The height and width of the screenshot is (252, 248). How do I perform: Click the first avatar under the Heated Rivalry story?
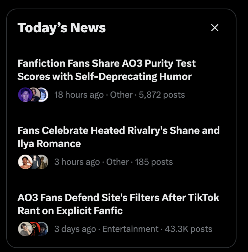(25, 162)
